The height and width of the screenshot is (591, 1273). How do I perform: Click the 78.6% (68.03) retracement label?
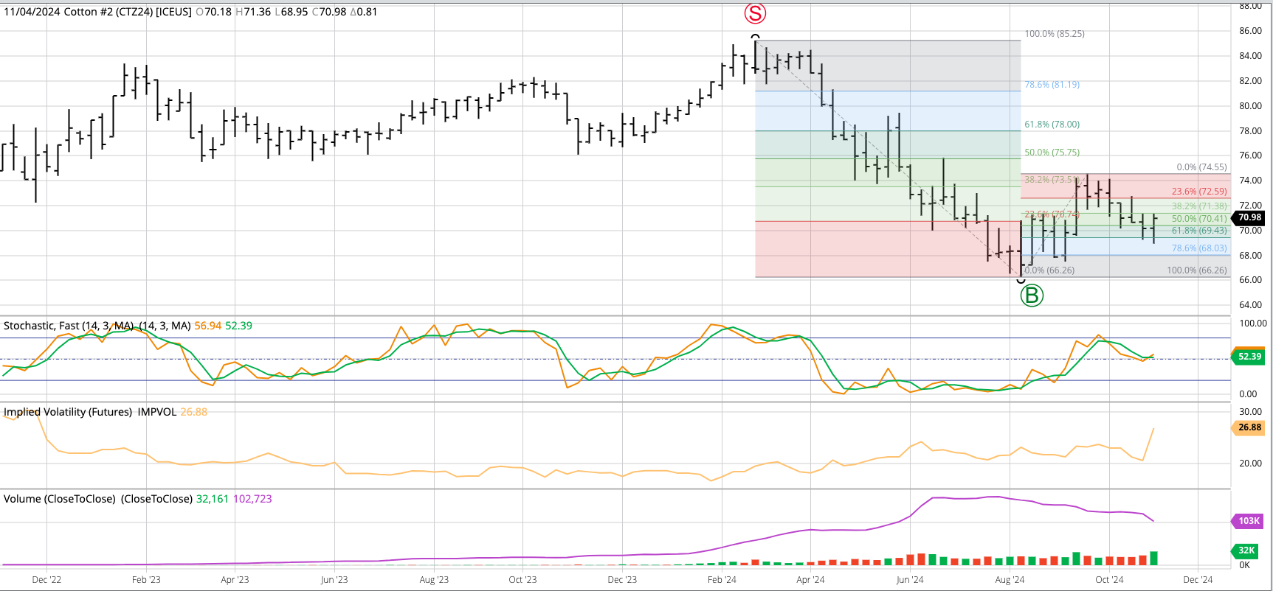click(x=1198, y=248)
